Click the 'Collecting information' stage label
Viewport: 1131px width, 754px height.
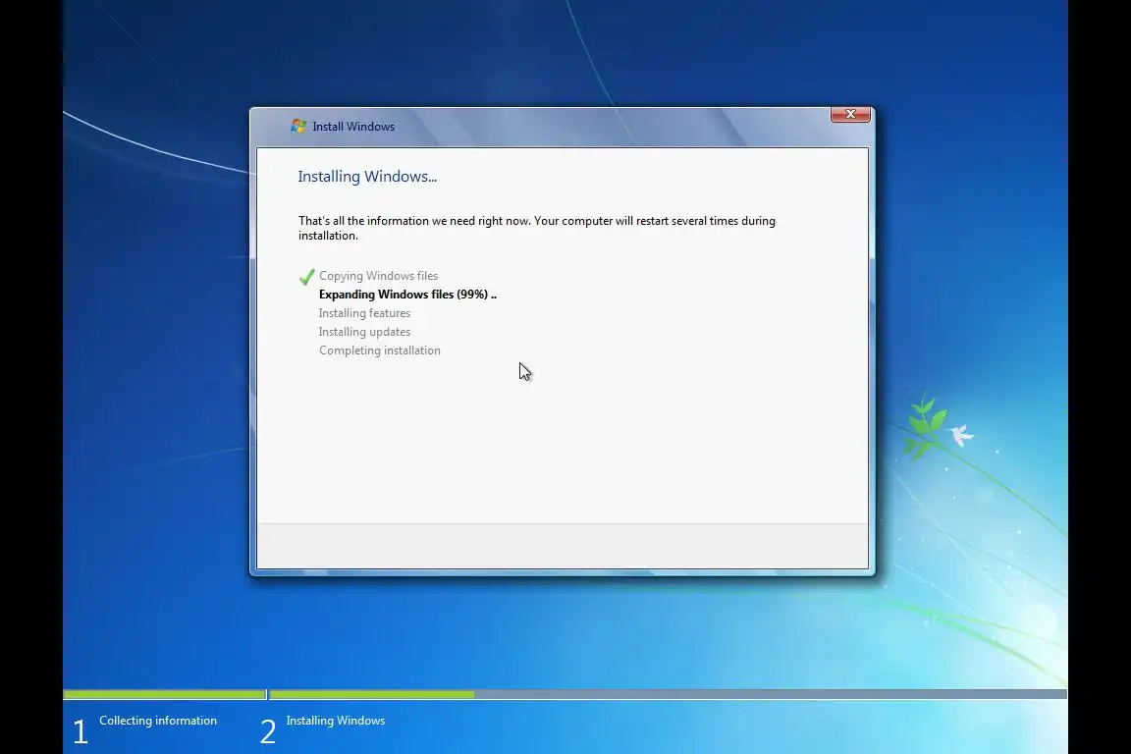pos(158,721)
